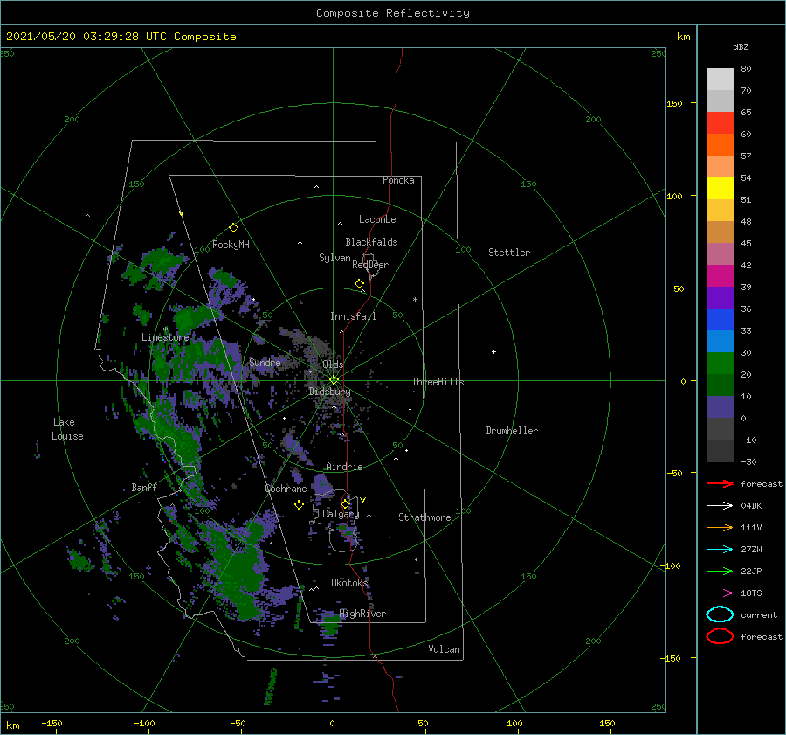The image size is (786, 735).
Task: Click the Calgary city label
Action: coord(341,514)
